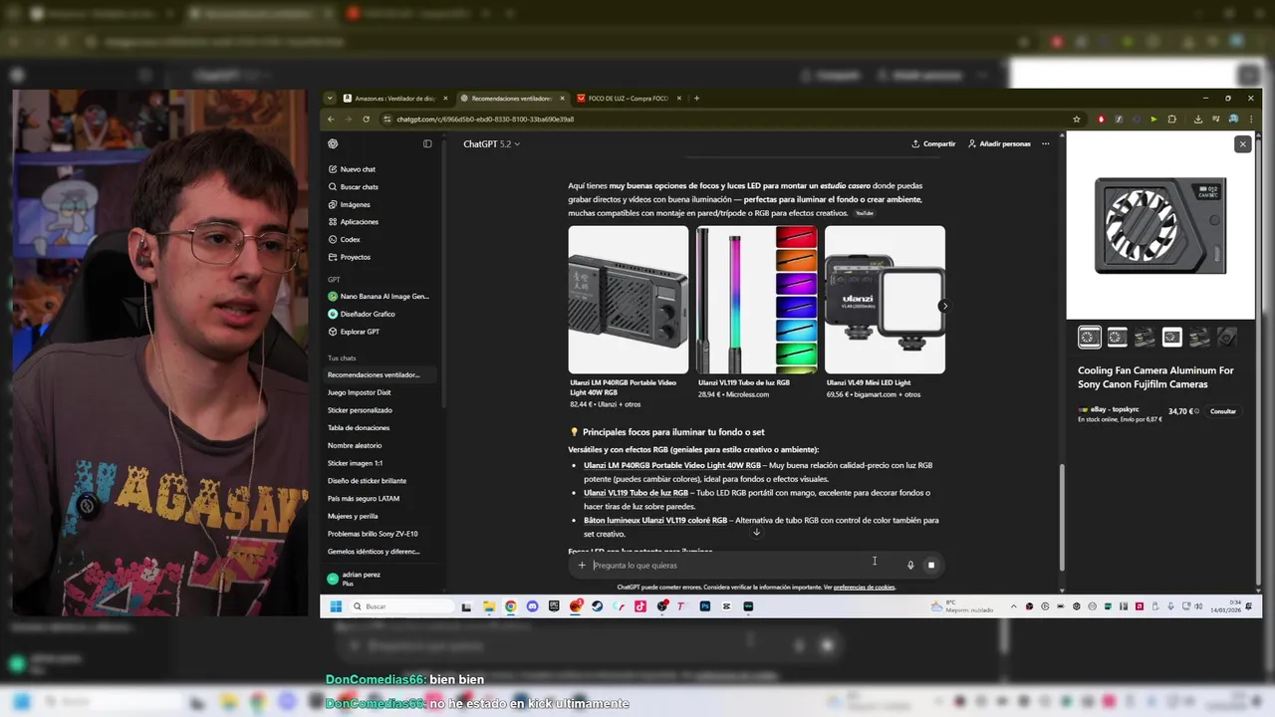
Task: Open chat Tabla de donaciones
Action: pyautogui.click(x=359, y=428)
